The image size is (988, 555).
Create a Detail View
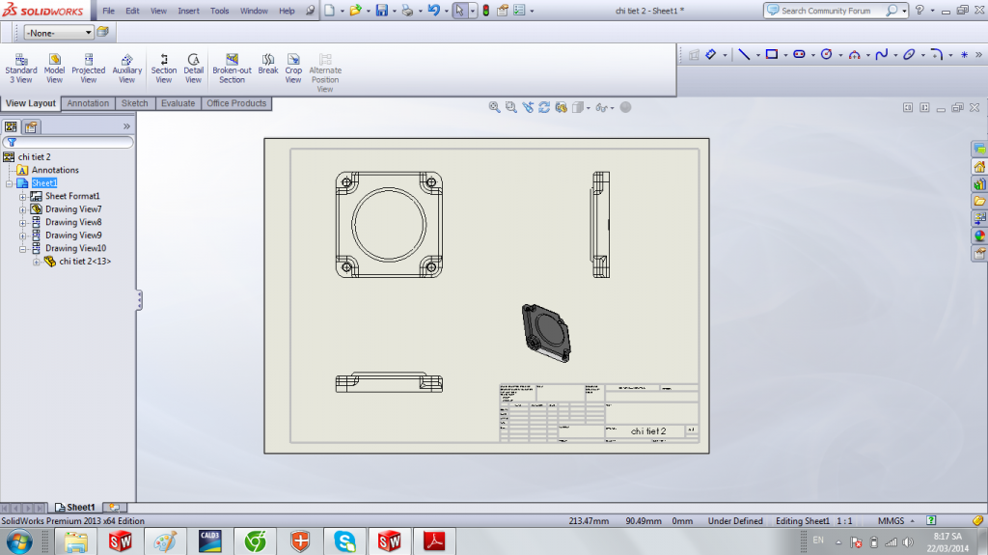(x=193, y=69)
